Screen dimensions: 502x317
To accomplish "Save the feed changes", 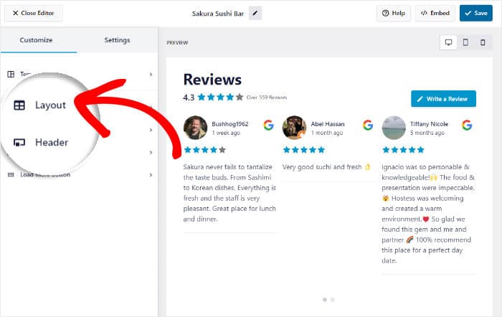I will (x=476, y=13).
